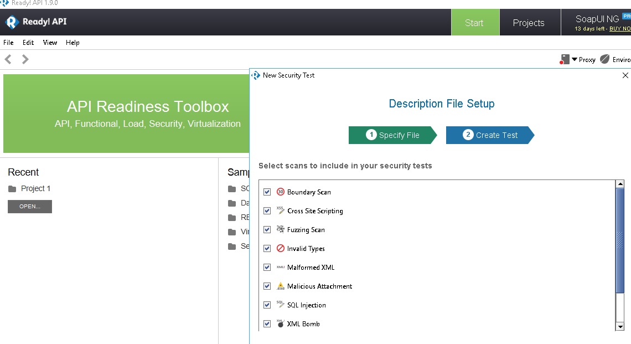Open the File menu
This screenshot has width=631, height=344.
click(x=8, y=43)
